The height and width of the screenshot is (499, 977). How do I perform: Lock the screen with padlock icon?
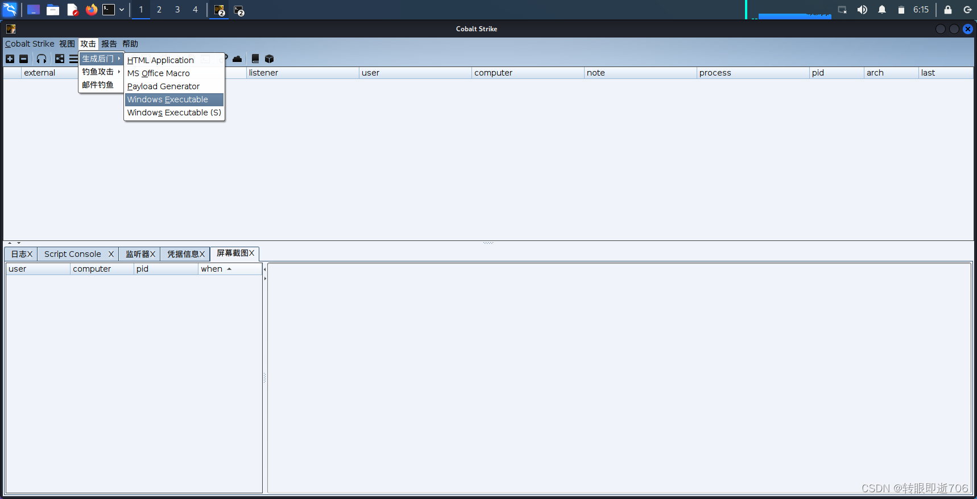pyautogui.click(x=948, y=10)
